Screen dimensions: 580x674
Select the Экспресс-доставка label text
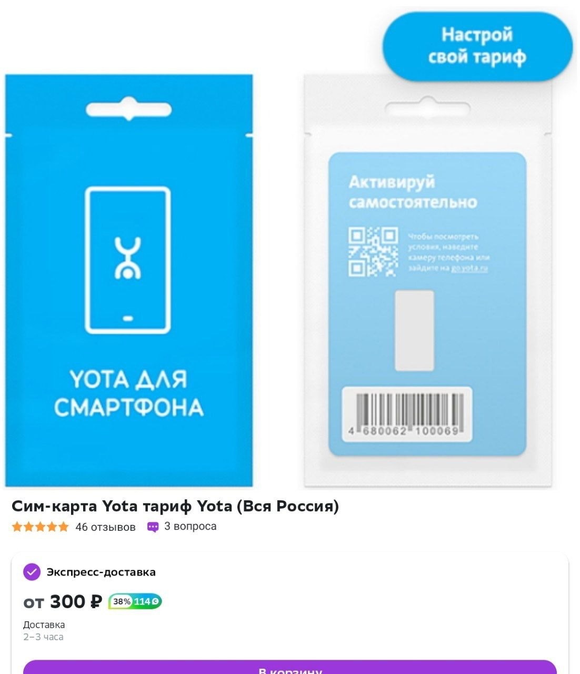point(101,572)
